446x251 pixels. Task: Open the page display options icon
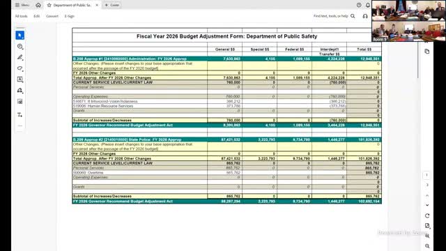pyautogui.click(x=427, y=226)
